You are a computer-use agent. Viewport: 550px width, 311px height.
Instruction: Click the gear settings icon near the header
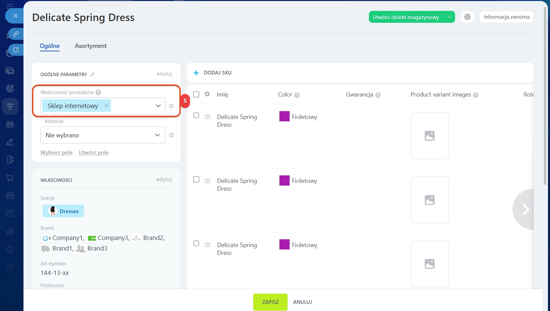467,17
